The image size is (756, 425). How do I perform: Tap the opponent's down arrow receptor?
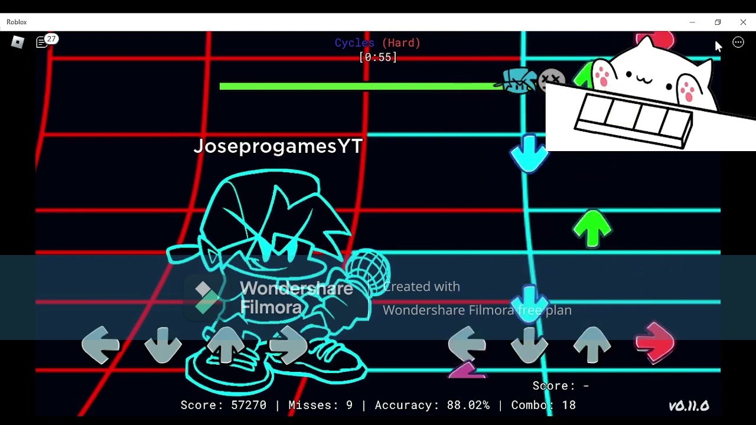[163, 345]
